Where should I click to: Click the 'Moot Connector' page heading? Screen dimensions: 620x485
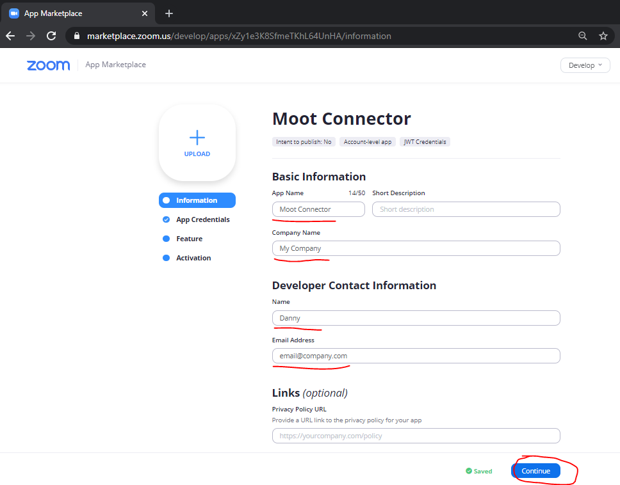341,118
